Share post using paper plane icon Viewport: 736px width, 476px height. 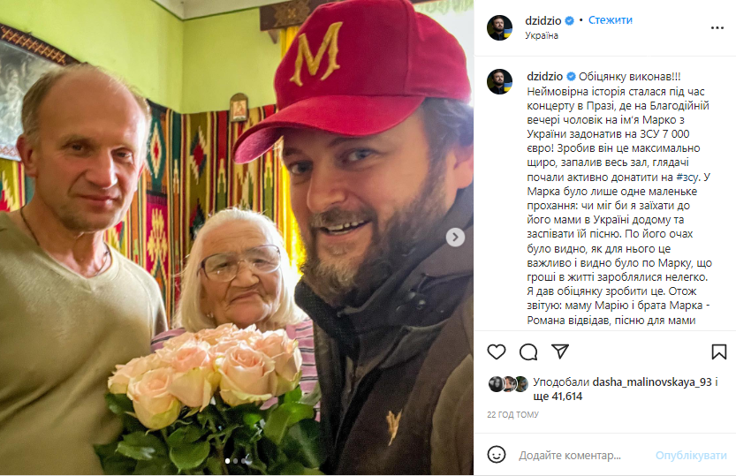[x=560, y=351]
